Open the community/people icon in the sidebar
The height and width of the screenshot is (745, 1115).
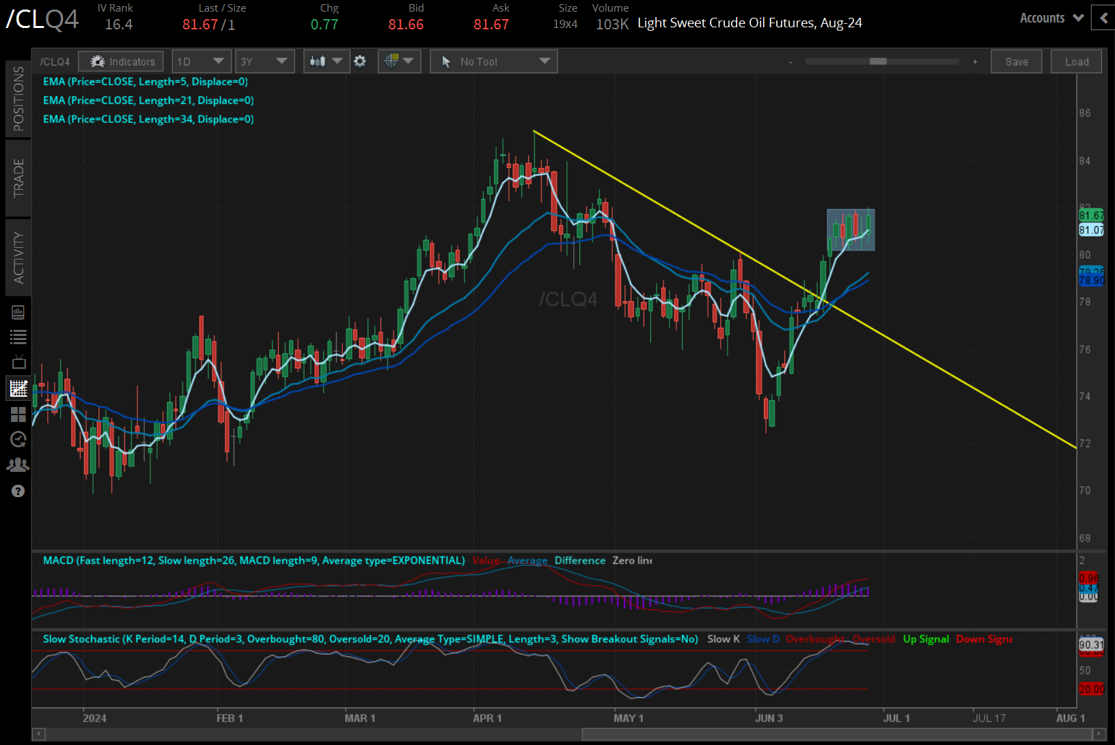pos(18,464)
